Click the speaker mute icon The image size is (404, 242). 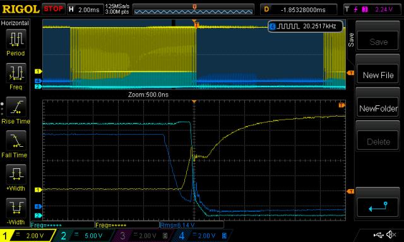[391, 234]
